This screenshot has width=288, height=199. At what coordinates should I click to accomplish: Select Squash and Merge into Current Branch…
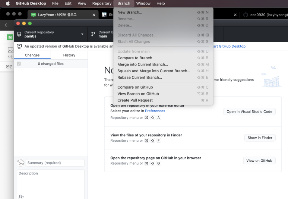pyautogui.click(x=163, y=71)
